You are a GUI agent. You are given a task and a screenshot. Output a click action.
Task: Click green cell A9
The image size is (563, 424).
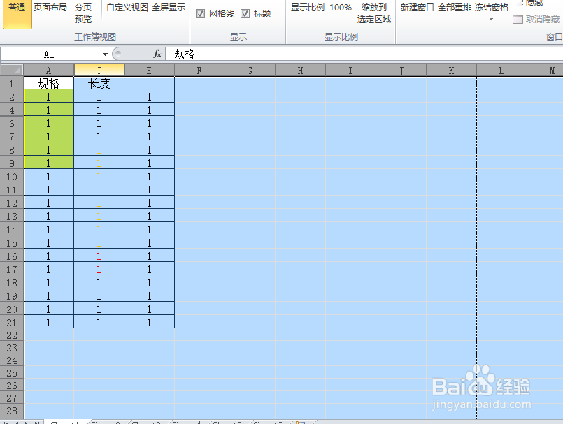point(49,163)
